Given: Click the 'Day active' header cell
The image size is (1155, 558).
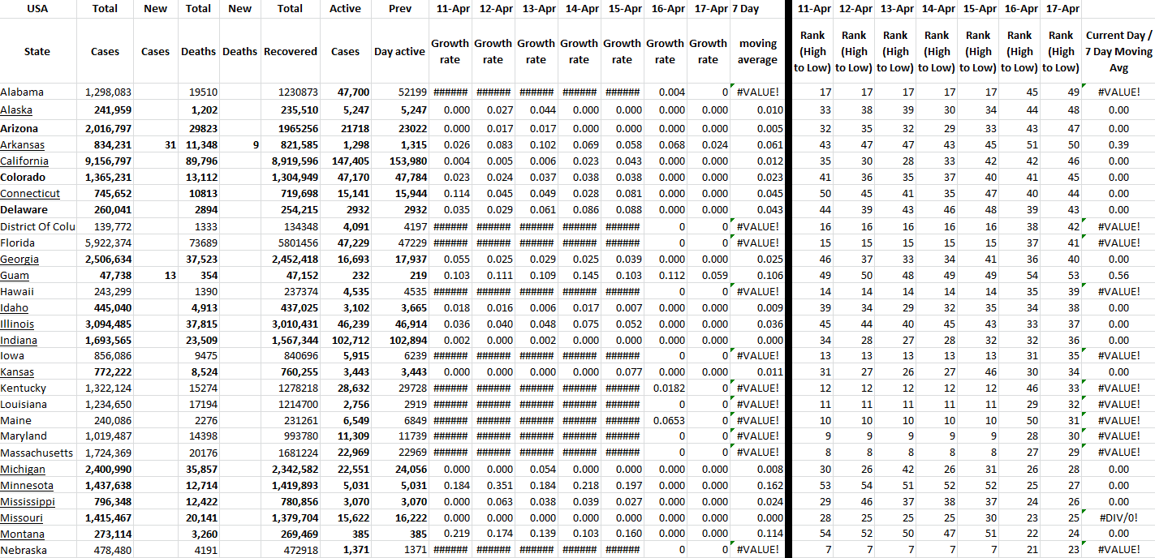Looking at the screenshot, I should (399, 51).
